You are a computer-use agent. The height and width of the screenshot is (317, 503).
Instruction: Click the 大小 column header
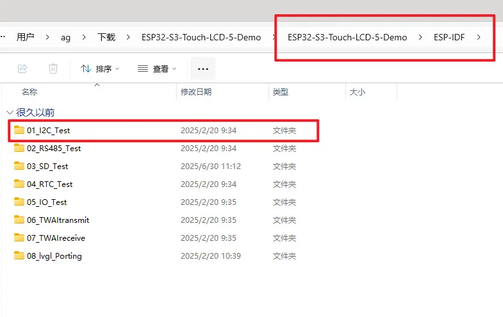click(358, 92)
